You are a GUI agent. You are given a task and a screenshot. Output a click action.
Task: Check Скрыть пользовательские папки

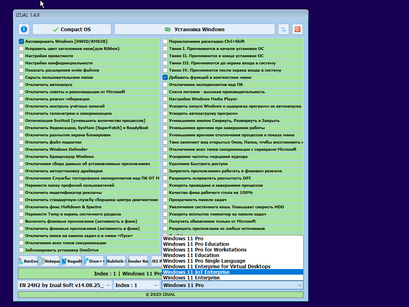22,77
